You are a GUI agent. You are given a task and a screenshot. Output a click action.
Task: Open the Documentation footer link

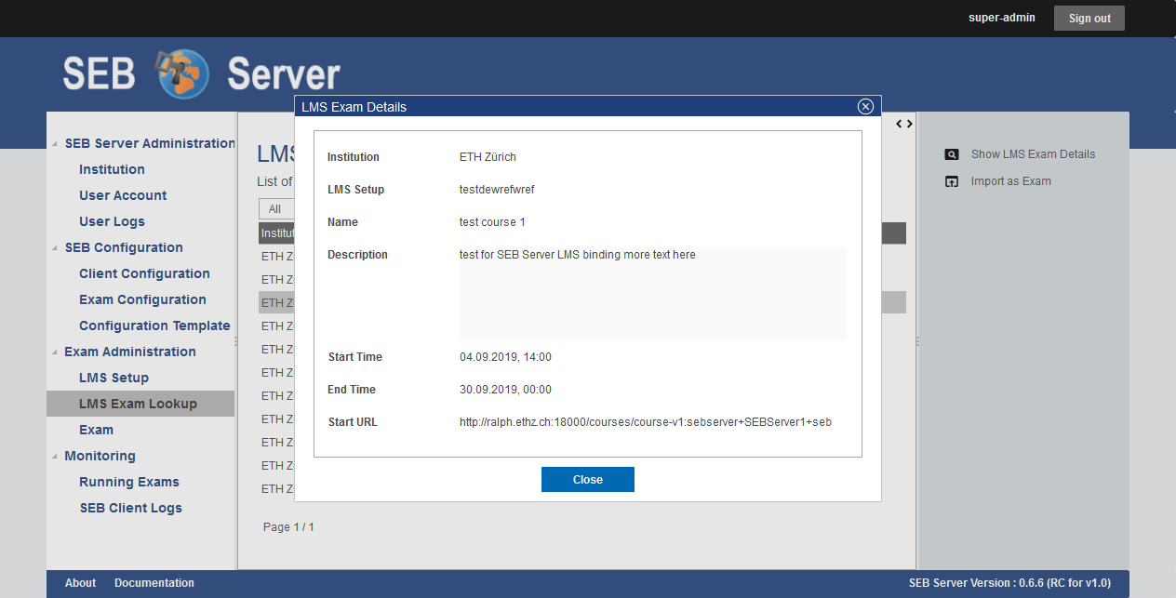click(x=154, y=583)
